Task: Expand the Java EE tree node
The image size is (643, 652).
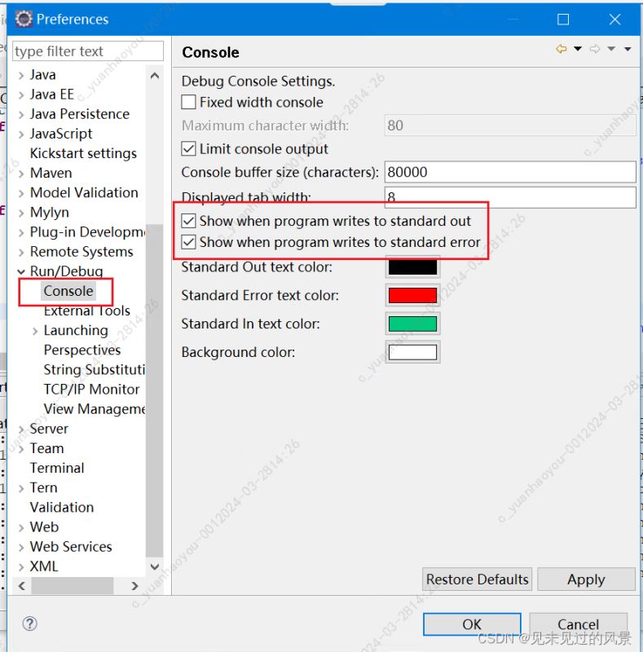Action: coord(21,95)
